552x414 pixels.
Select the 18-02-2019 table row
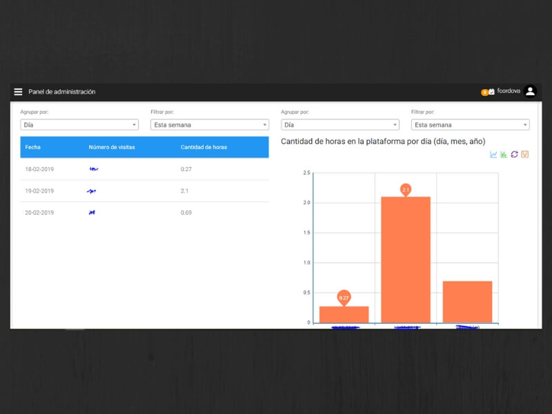point(144,169)
